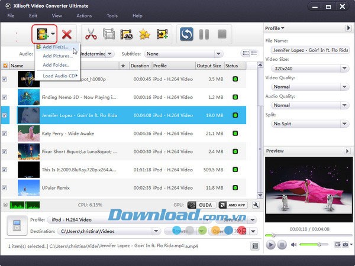Stop the preview playback
The height and width of the screenshot is (266, 355).
(x=282, y=245)
